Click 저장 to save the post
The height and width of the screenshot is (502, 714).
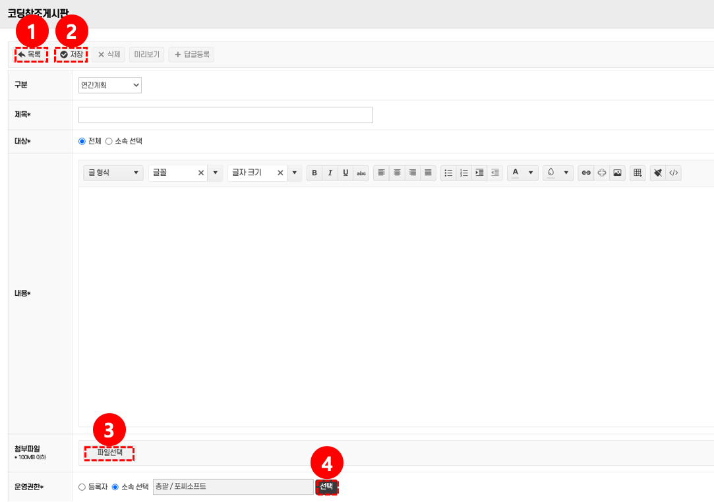pyautogui.click(x=71, y=55)
